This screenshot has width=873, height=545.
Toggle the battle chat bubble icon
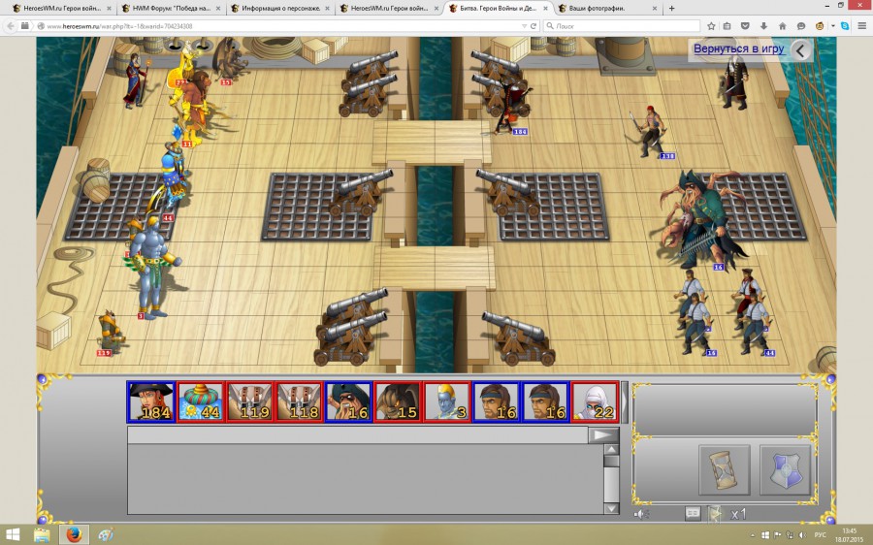coord(693,513)
